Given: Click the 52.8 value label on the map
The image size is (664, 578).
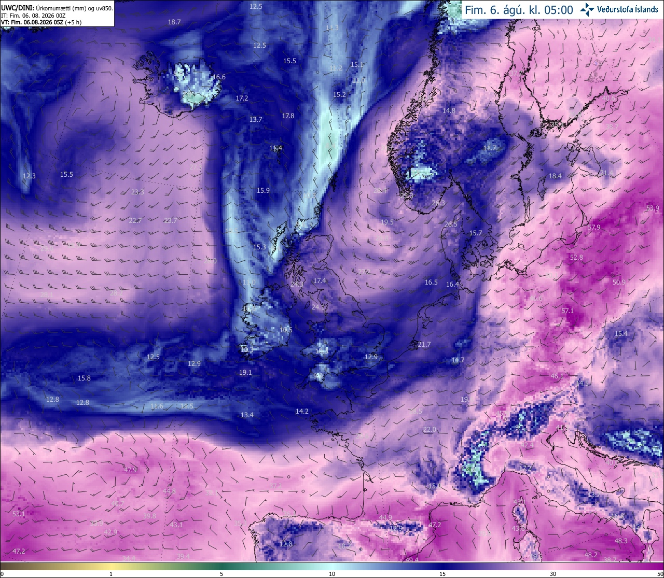Looking at the screenshot, I should point(576,257).
